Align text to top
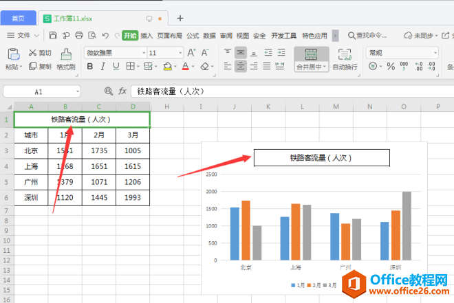The image size is (454, 303). coord(228,53)
